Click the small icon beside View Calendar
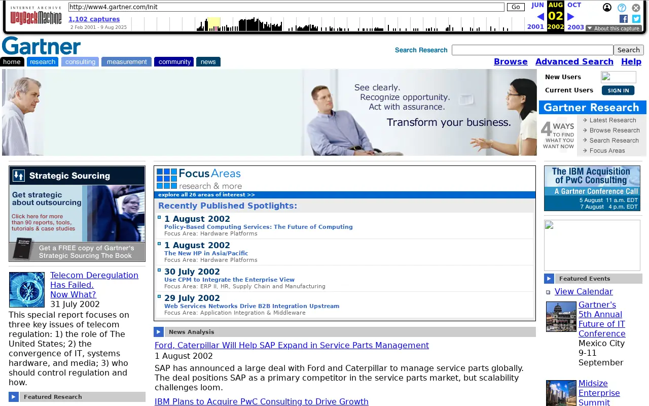The height and width of the screenshot is (406, 649). click(548, 292)
